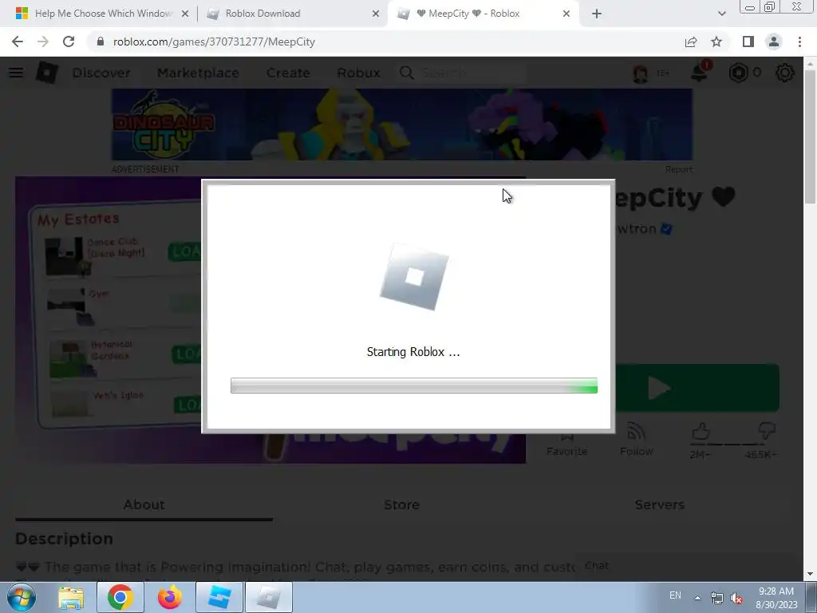Select the Servers tab

[x=659, y=504]
